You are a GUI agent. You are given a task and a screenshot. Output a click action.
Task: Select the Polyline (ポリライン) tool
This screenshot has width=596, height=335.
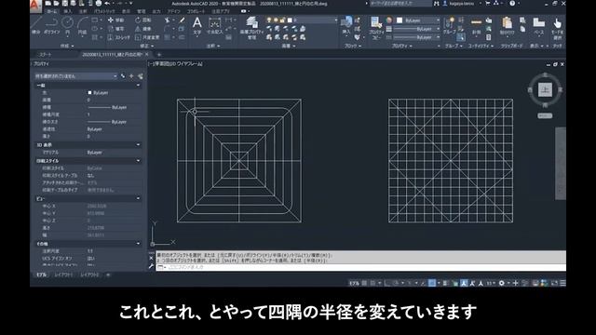52,25
